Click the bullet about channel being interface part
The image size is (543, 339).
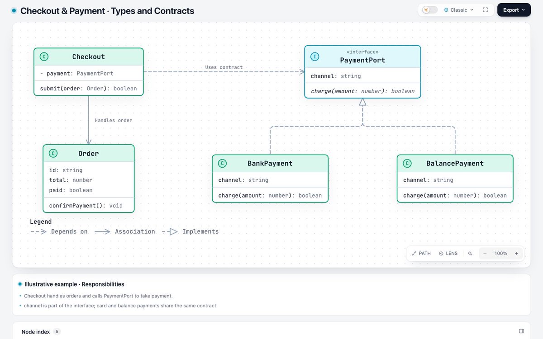(x=121, y=306)
